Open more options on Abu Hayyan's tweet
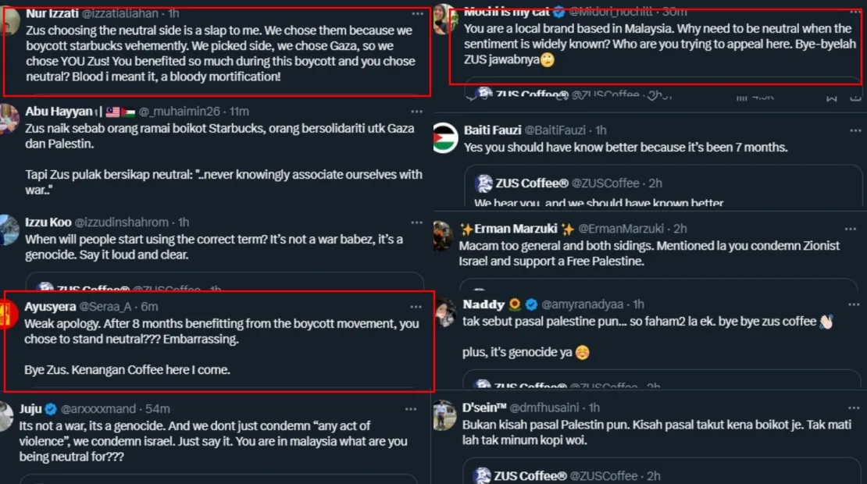This screenshot has height=484, width=867. (x=419, y=112)
